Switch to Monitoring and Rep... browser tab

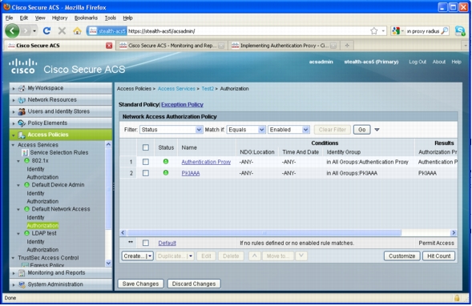coord(171,46)
